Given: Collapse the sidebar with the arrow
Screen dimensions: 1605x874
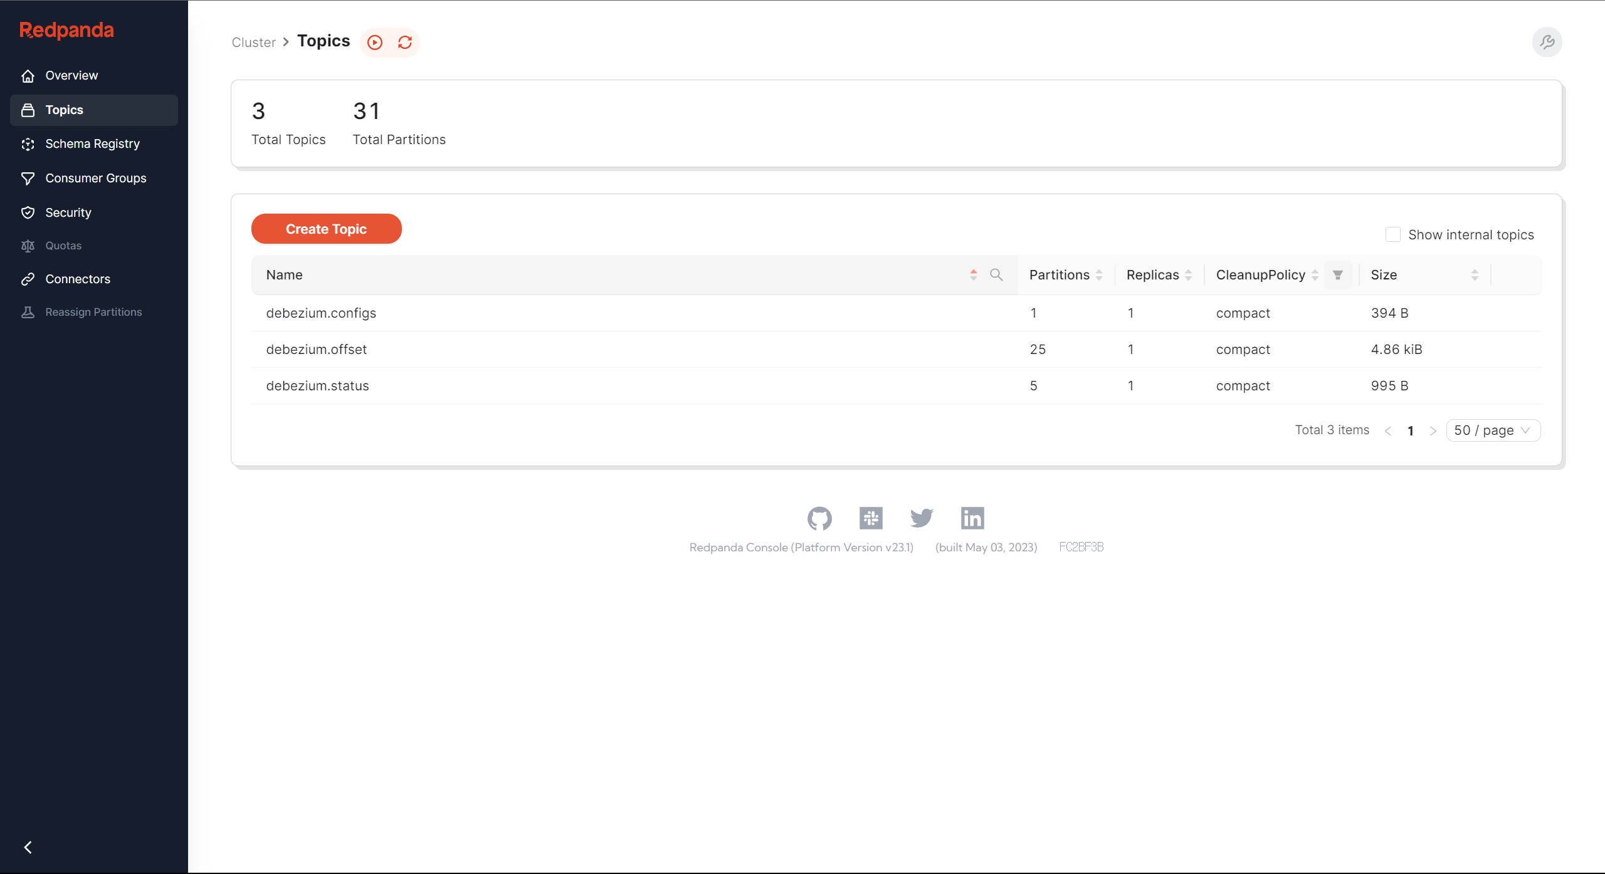Looking at the screenshot, I should [x=28, y=848].
